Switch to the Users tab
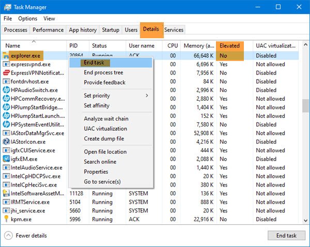This screenshot has height=247, width=310. pyautogui.click(x=131, y=30)
